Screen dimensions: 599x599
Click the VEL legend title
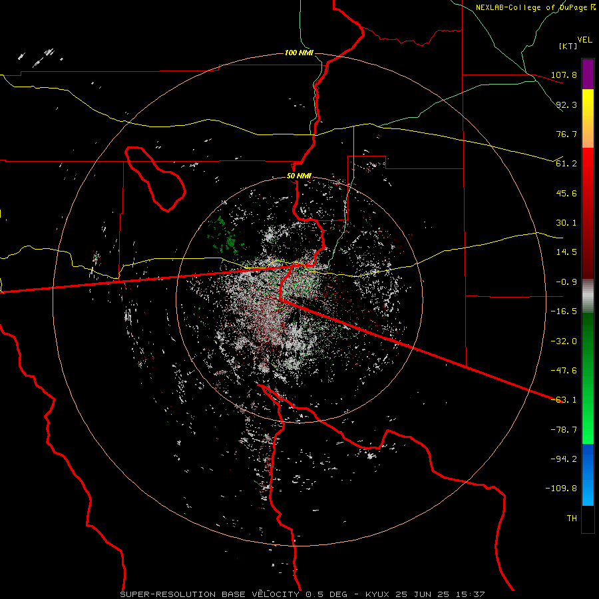tap(584, 40)
